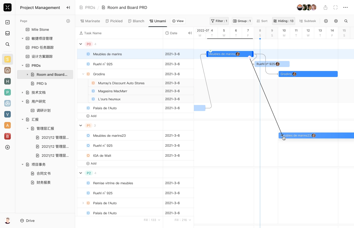Select the green H workspace icon
The image size is (354, 228).
coord(8,81)
